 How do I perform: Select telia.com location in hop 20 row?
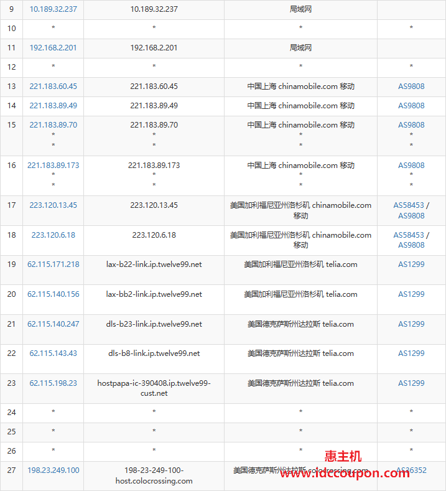click(300, 294)
